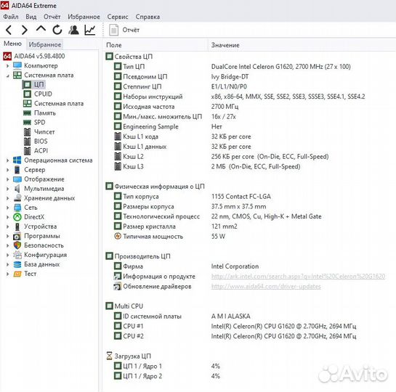Click the ACPI chip icon

coord(28,151)
